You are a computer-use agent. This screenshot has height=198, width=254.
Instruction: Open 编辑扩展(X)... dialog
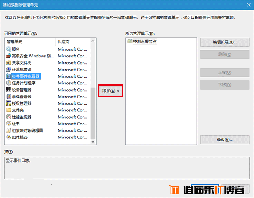(225, 42)
